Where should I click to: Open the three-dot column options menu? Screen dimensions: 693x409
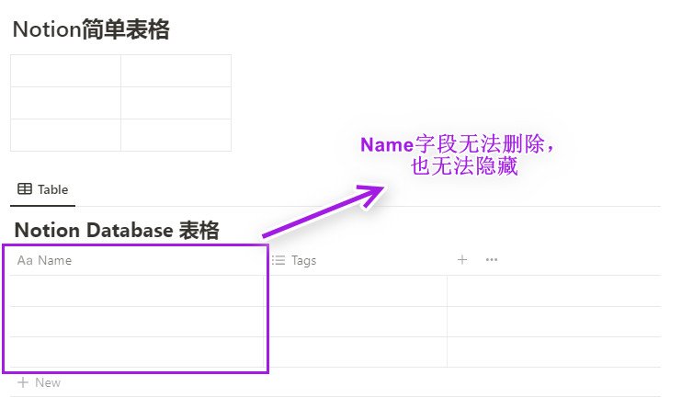[x=492, y=260]
